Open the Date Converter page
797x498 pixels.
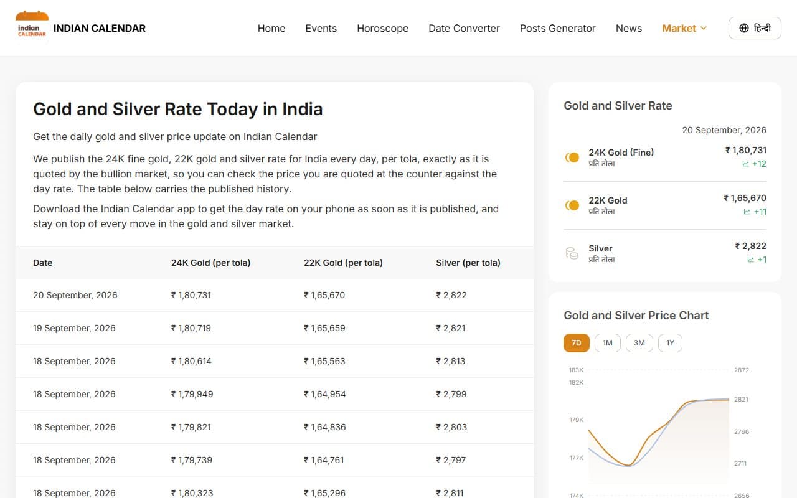pyautogui.click(x=464, y=28)
